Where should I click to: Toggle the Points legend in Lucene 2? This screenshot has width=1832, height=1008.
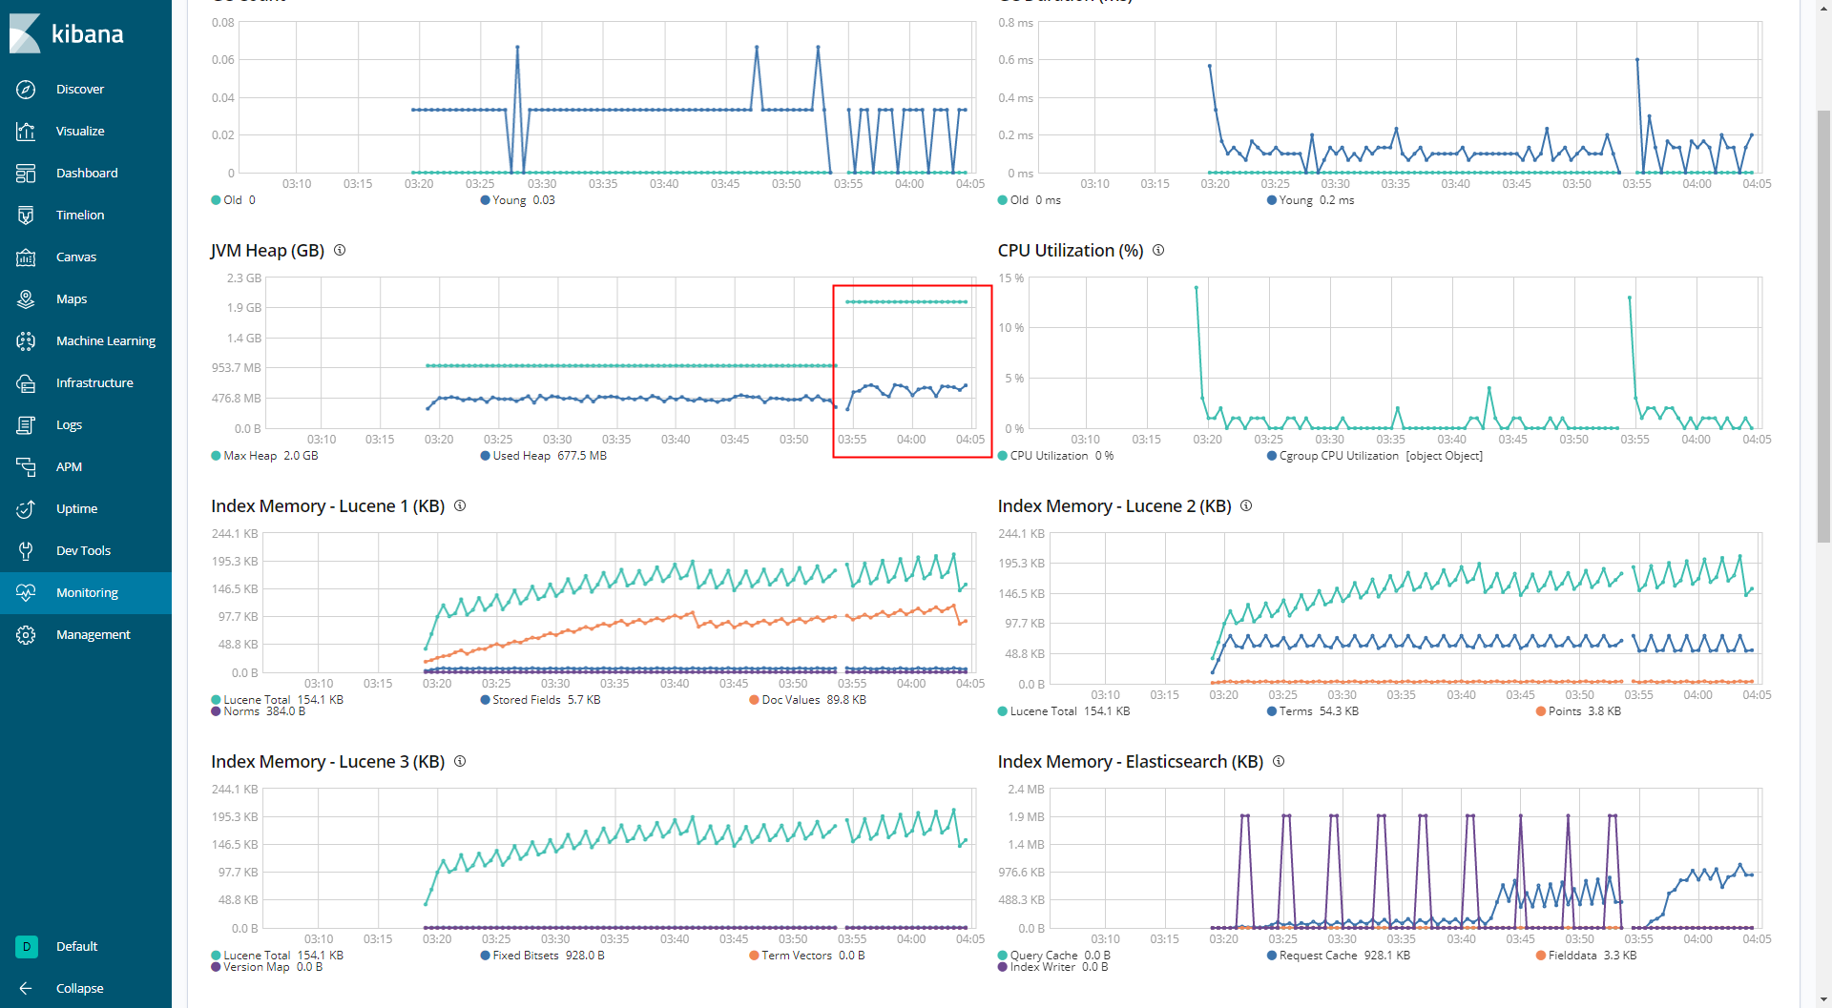(x=1578, y=711)
